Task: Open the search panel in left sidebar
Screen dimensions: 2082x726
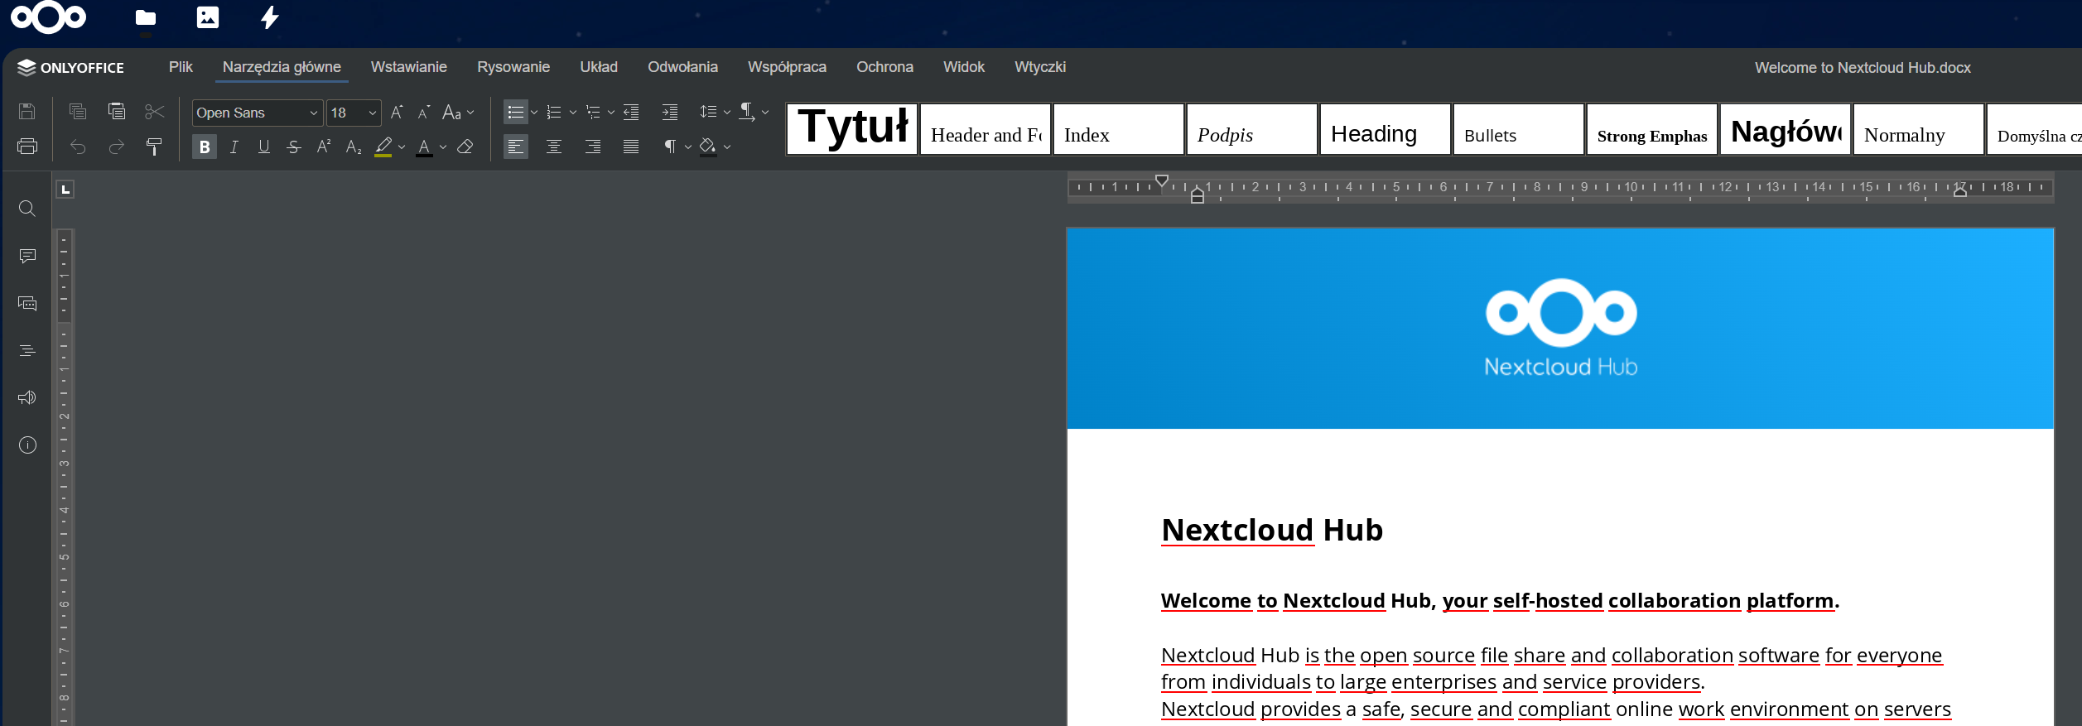Action: pyautogui.click(x=27, y=209)
